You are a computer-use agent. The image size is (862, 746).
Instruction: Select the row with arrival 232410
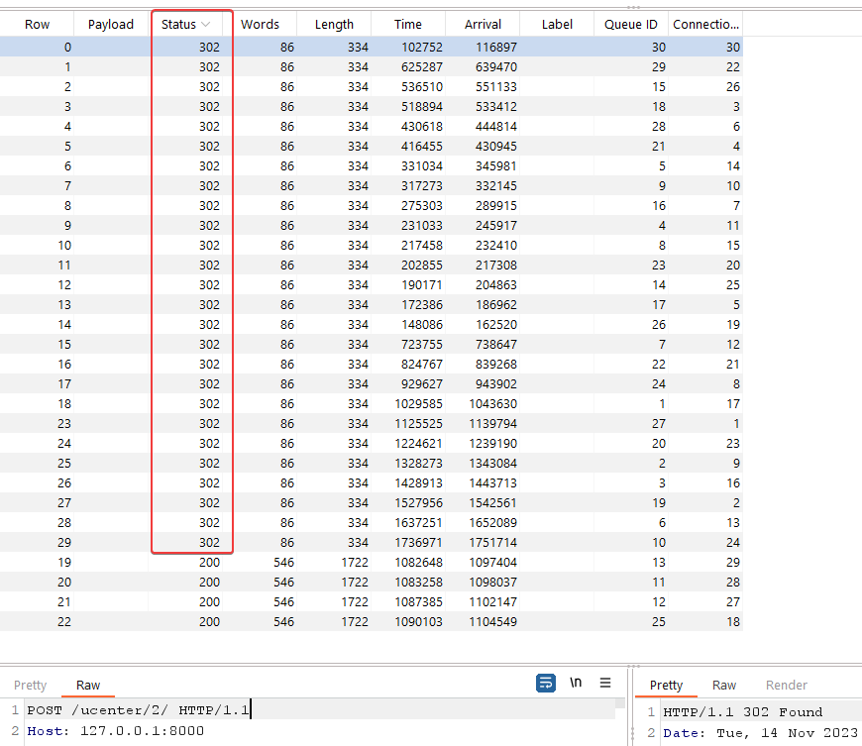point(372,245)
